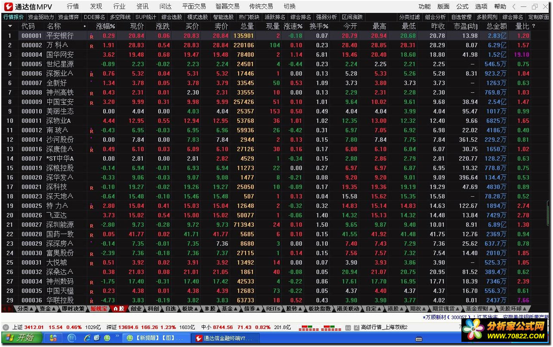
Task: Open the 分类 dropdown tab
Action: click(25, 309)
